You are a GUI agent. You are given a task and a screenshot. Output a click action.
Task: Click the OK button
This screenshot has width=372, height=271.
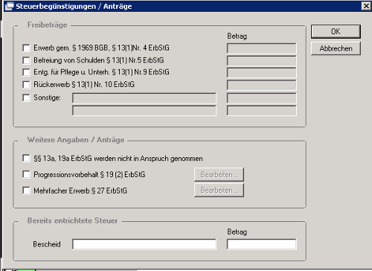click(336, 31)
